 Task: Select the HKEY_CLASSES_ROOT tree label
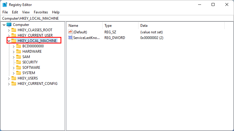pyautogui.click(x=35, y=30)
